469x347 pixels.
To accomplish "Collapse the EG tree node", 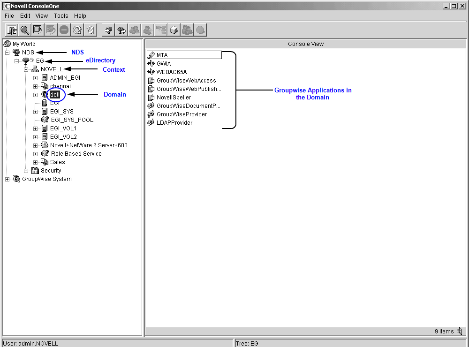I will pyautogui.click(x=17, y=61).
